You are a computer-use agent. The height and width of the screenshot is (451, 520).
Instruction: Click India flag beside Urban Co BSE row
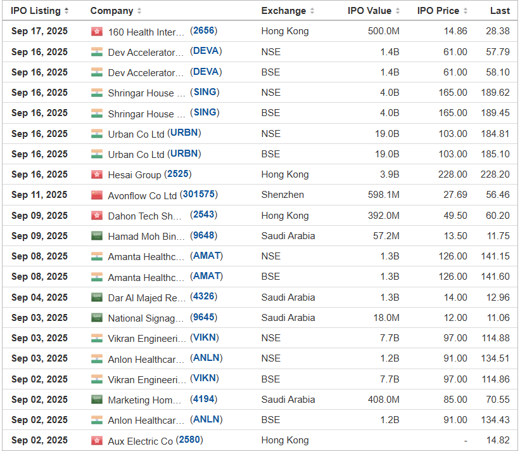tap(97, 154)
